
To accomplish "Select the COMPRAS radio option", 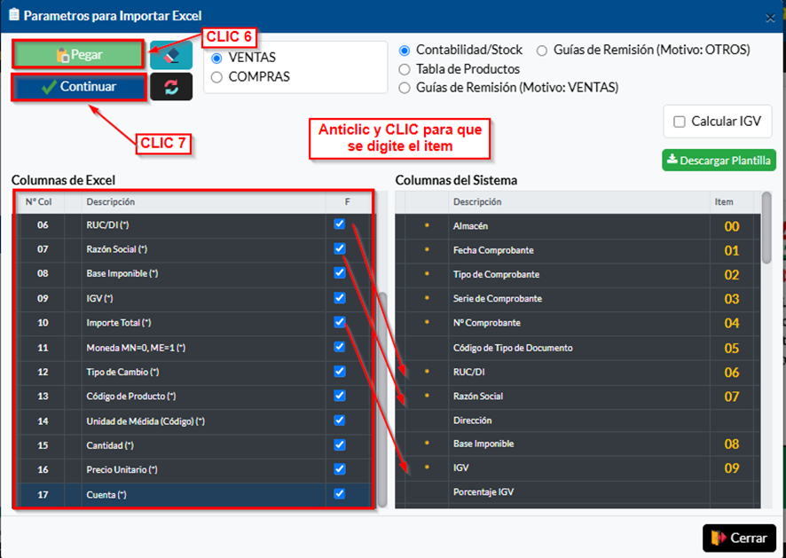I will tap(216, 77).
